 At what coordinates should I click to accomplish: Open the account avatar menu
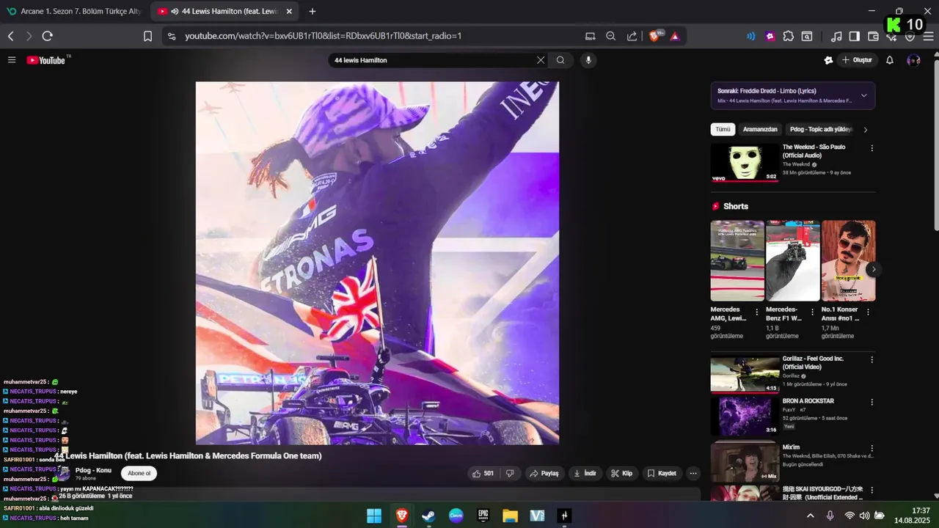(x=913, y=60)
